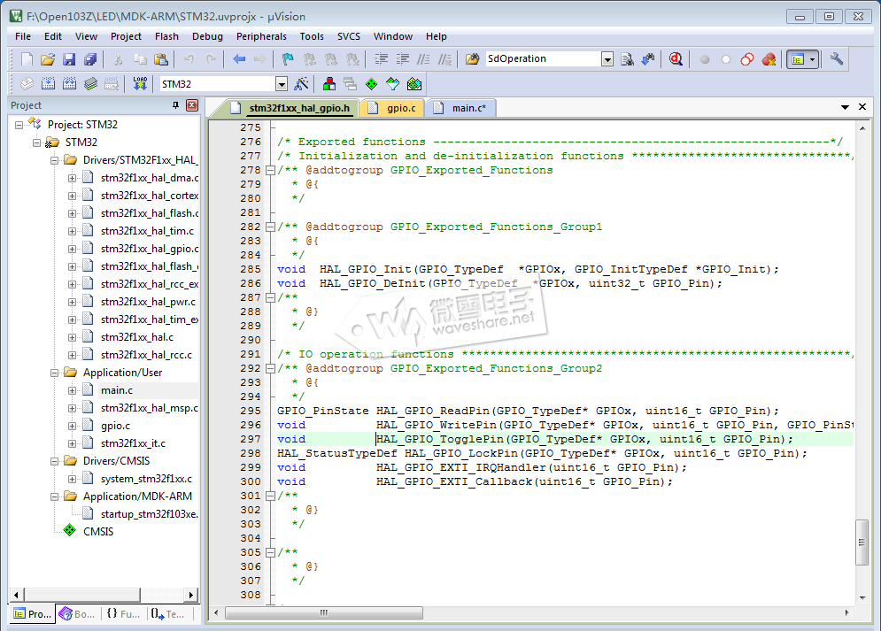Viewport: 881px width, 631px height.
Task: Collapse code fold at line 278
Action: point(270,170)
